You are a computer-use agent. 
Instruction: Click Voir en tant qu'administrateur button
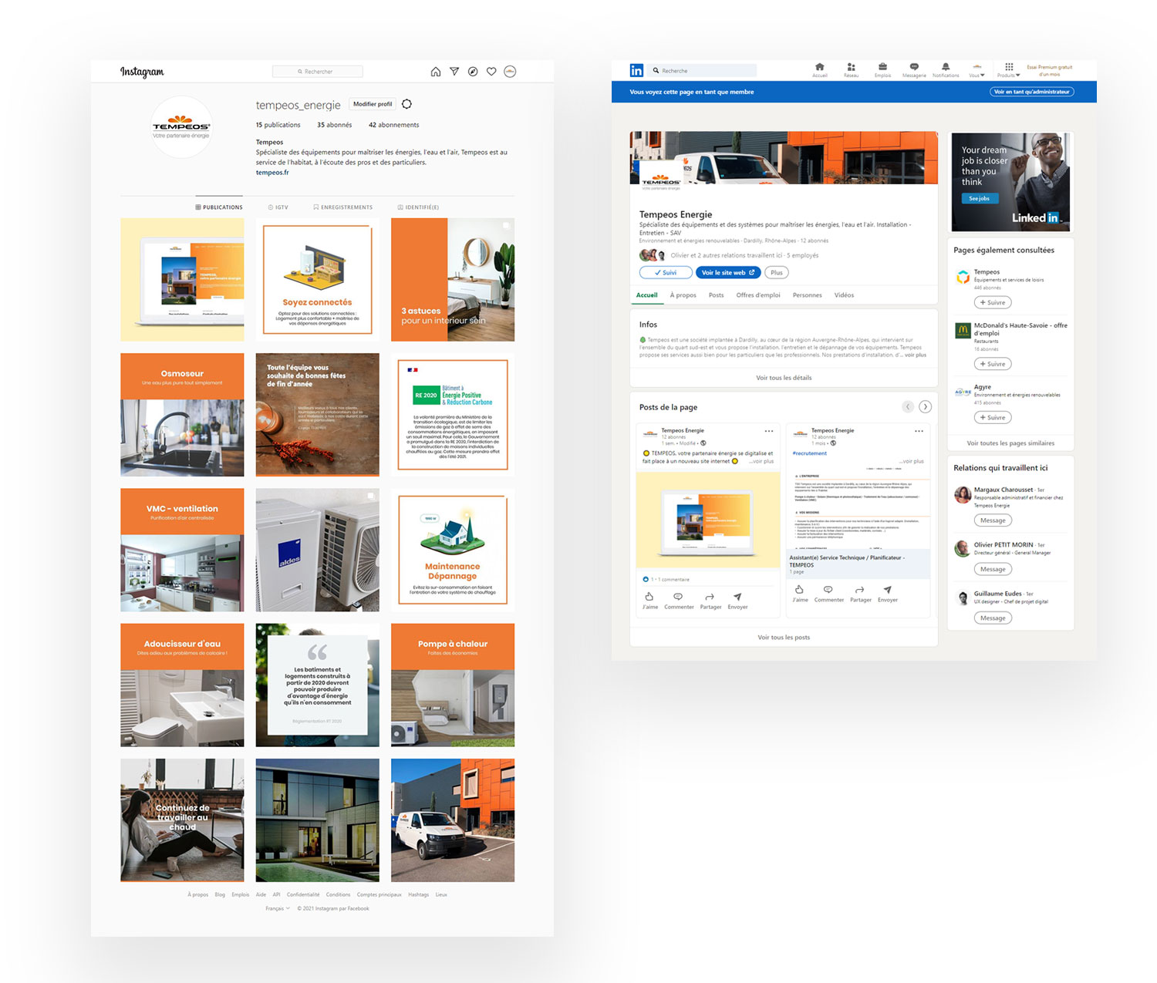(x=1031, y=92)
